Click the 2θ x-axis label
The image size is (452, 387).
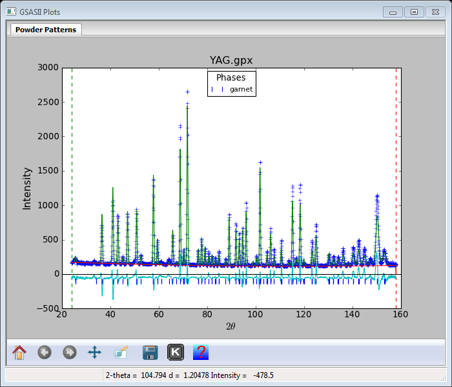coord(231,326)
